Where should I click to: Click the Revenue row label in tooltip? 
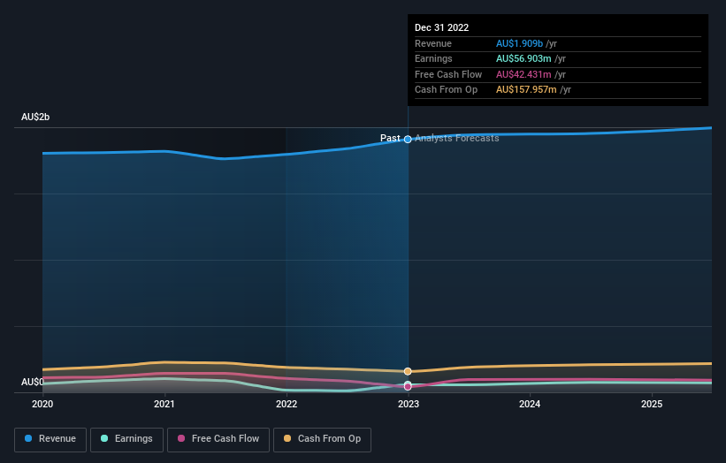tap(433, 43)
